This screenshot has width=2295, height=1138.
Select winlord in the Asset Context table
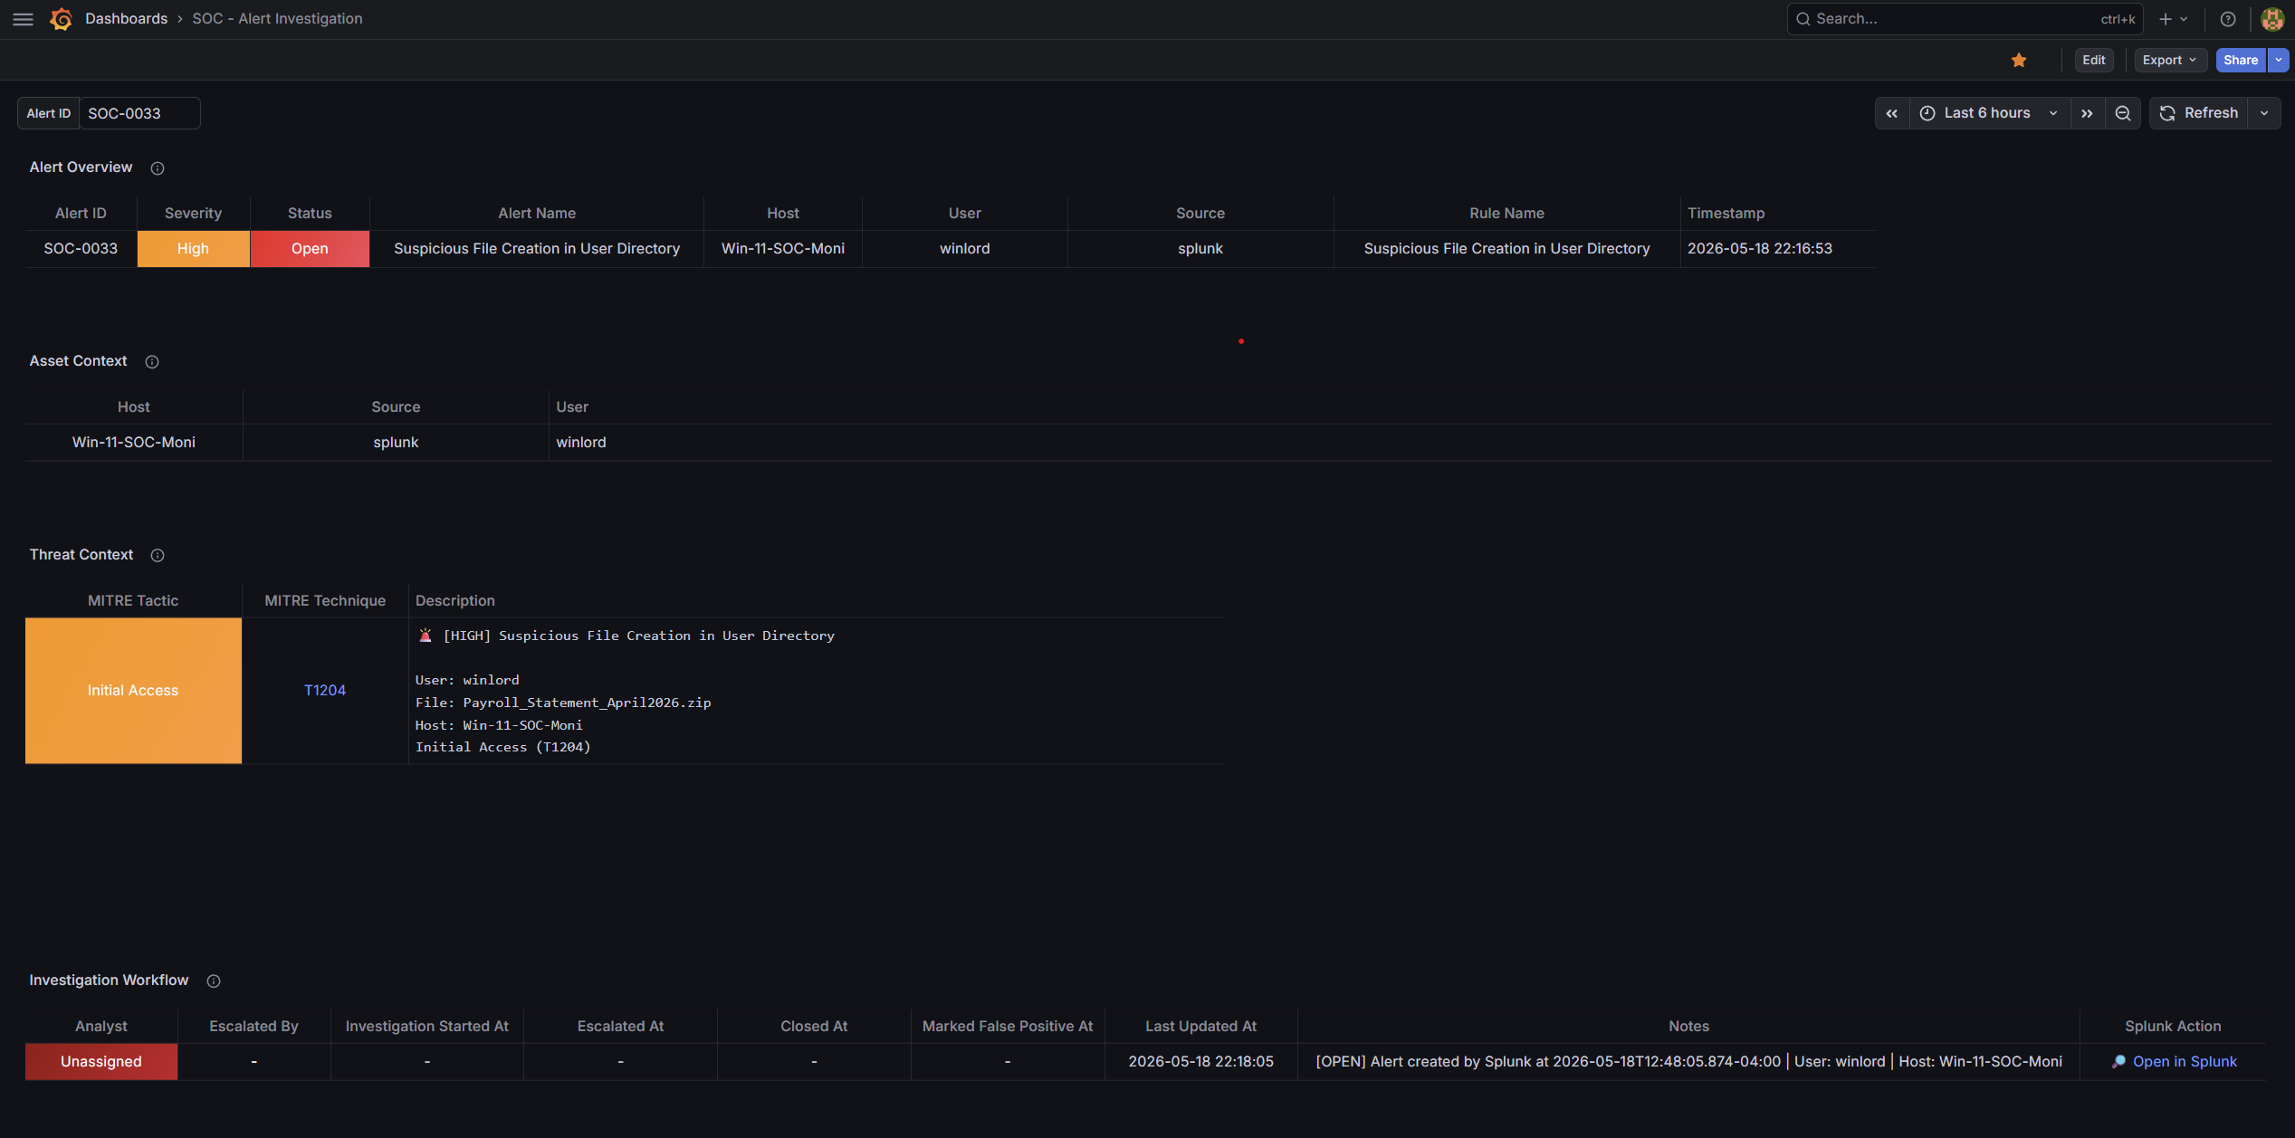[x=581, y=442]
